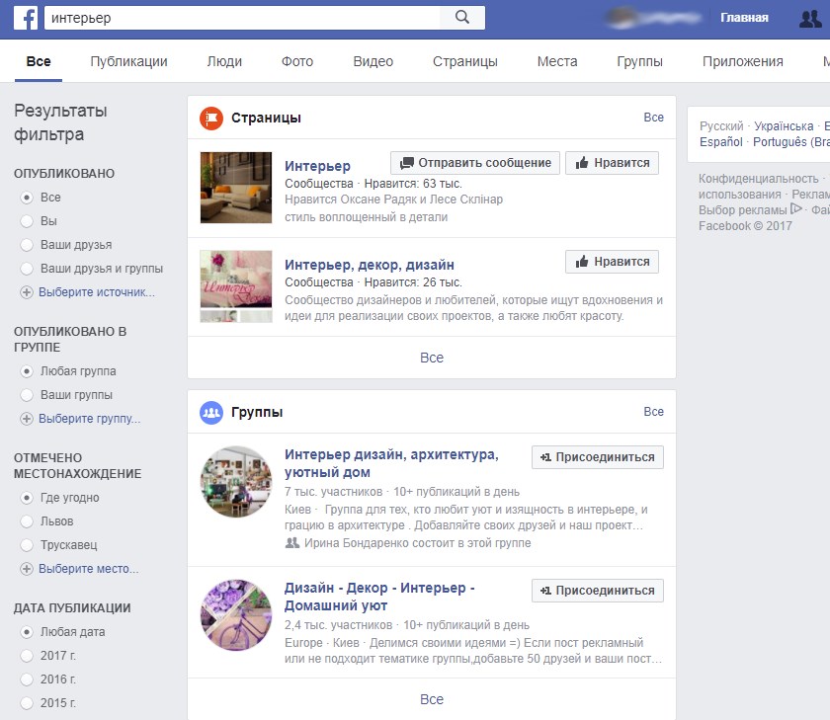Select Все under Опубликовано

click(26, 198)
